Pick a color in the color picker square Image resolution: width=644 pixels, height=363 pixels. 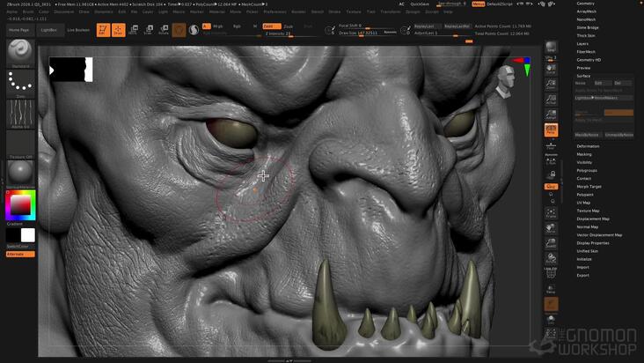20,204
